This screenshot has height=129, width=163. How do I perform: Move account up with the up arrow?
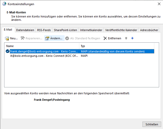click(x=126, y=38)
